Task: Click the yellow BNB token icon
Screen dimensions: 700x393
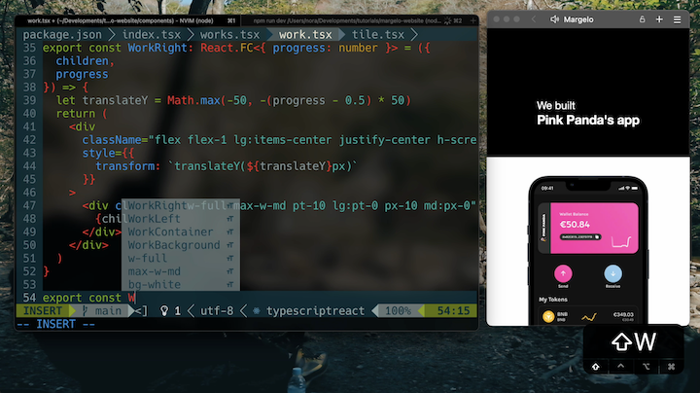Action: [548, 317]
